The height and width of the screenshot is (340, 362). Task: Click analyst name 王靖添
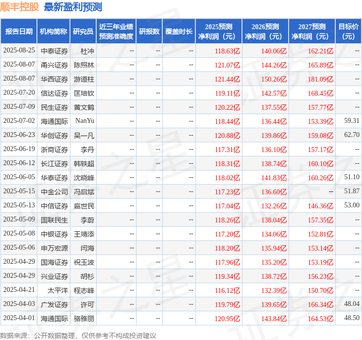(x=84, y=234)
